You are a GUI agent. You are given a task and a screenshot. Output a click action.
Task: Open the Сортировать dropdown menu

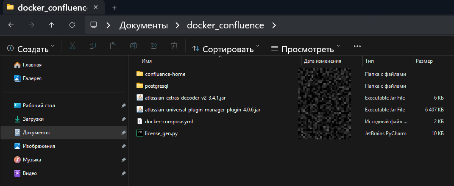click(x=226, y=49)
